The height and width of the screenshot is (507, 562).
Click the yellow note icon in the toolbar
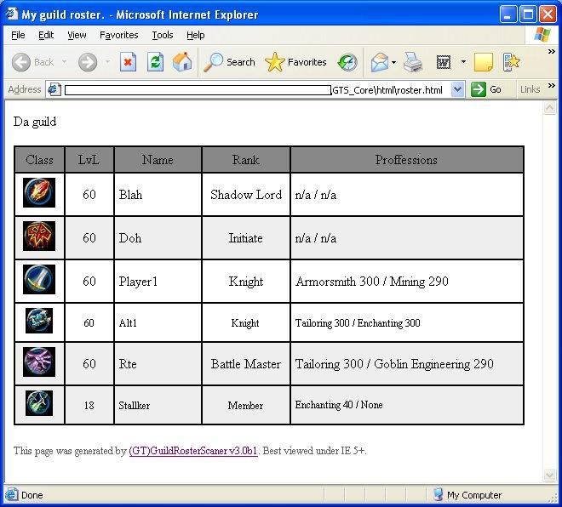484,62
